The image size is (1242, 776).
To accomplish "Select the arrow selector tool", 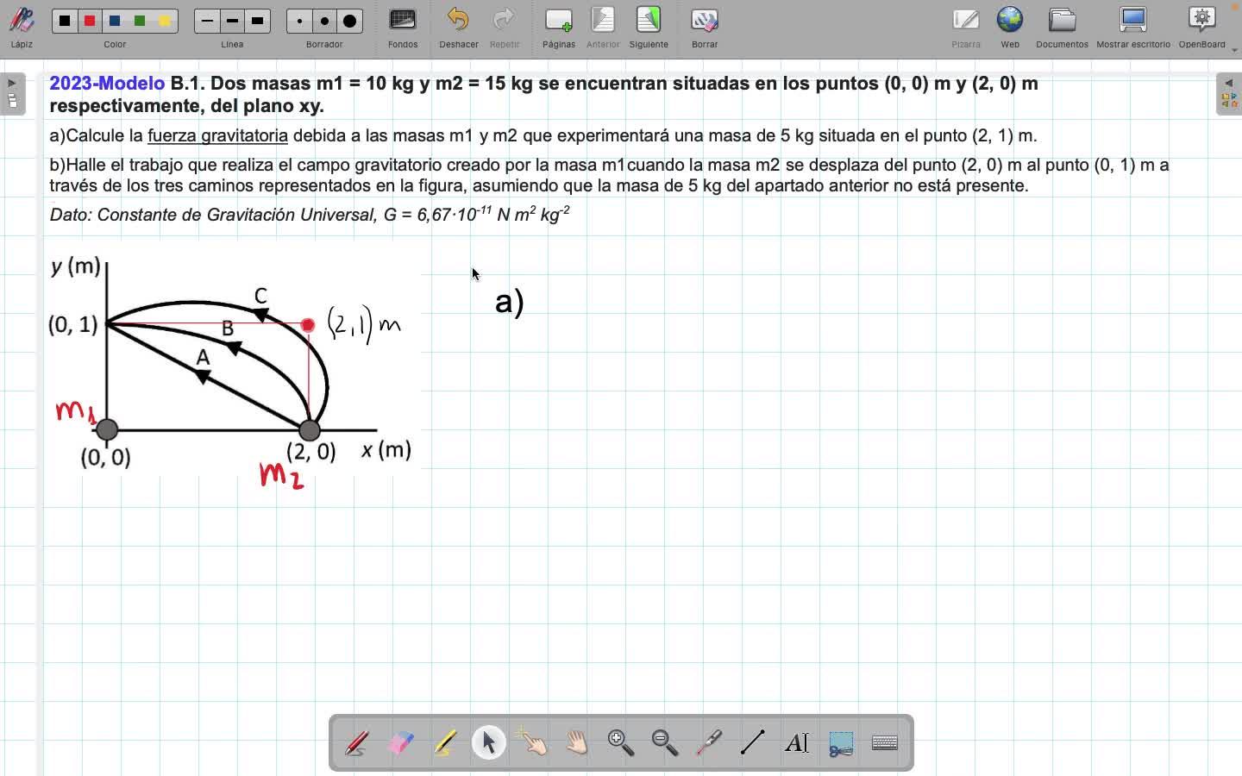I will pos(489,742).
